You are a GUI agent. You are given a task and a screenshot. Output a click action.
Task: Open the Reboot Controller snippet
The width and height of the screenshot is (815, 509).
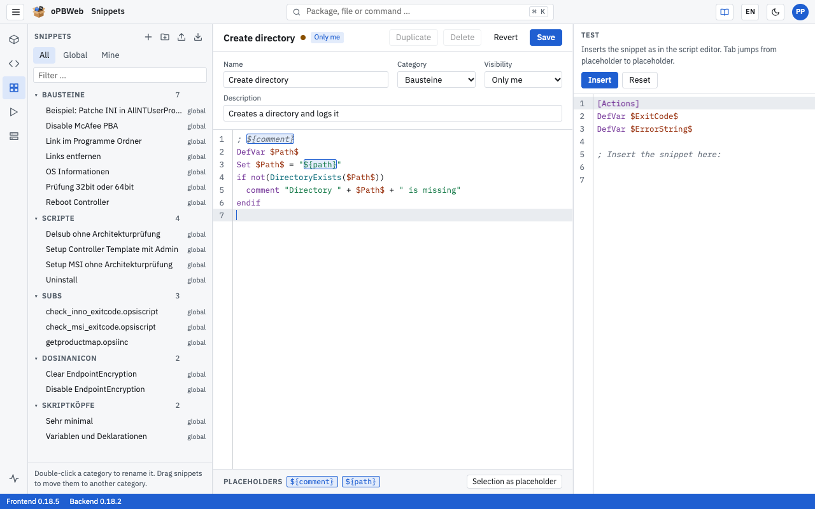[x=120, y=202]
